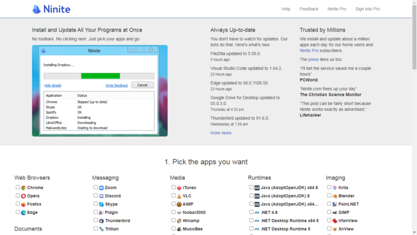Click the Blender app icon
This screenshot has height=235, width=417.
pyautogui.click(x=335, y=196)
